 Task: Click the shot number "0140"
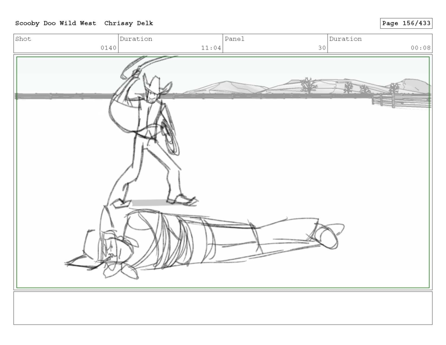[x=108, y=48]
